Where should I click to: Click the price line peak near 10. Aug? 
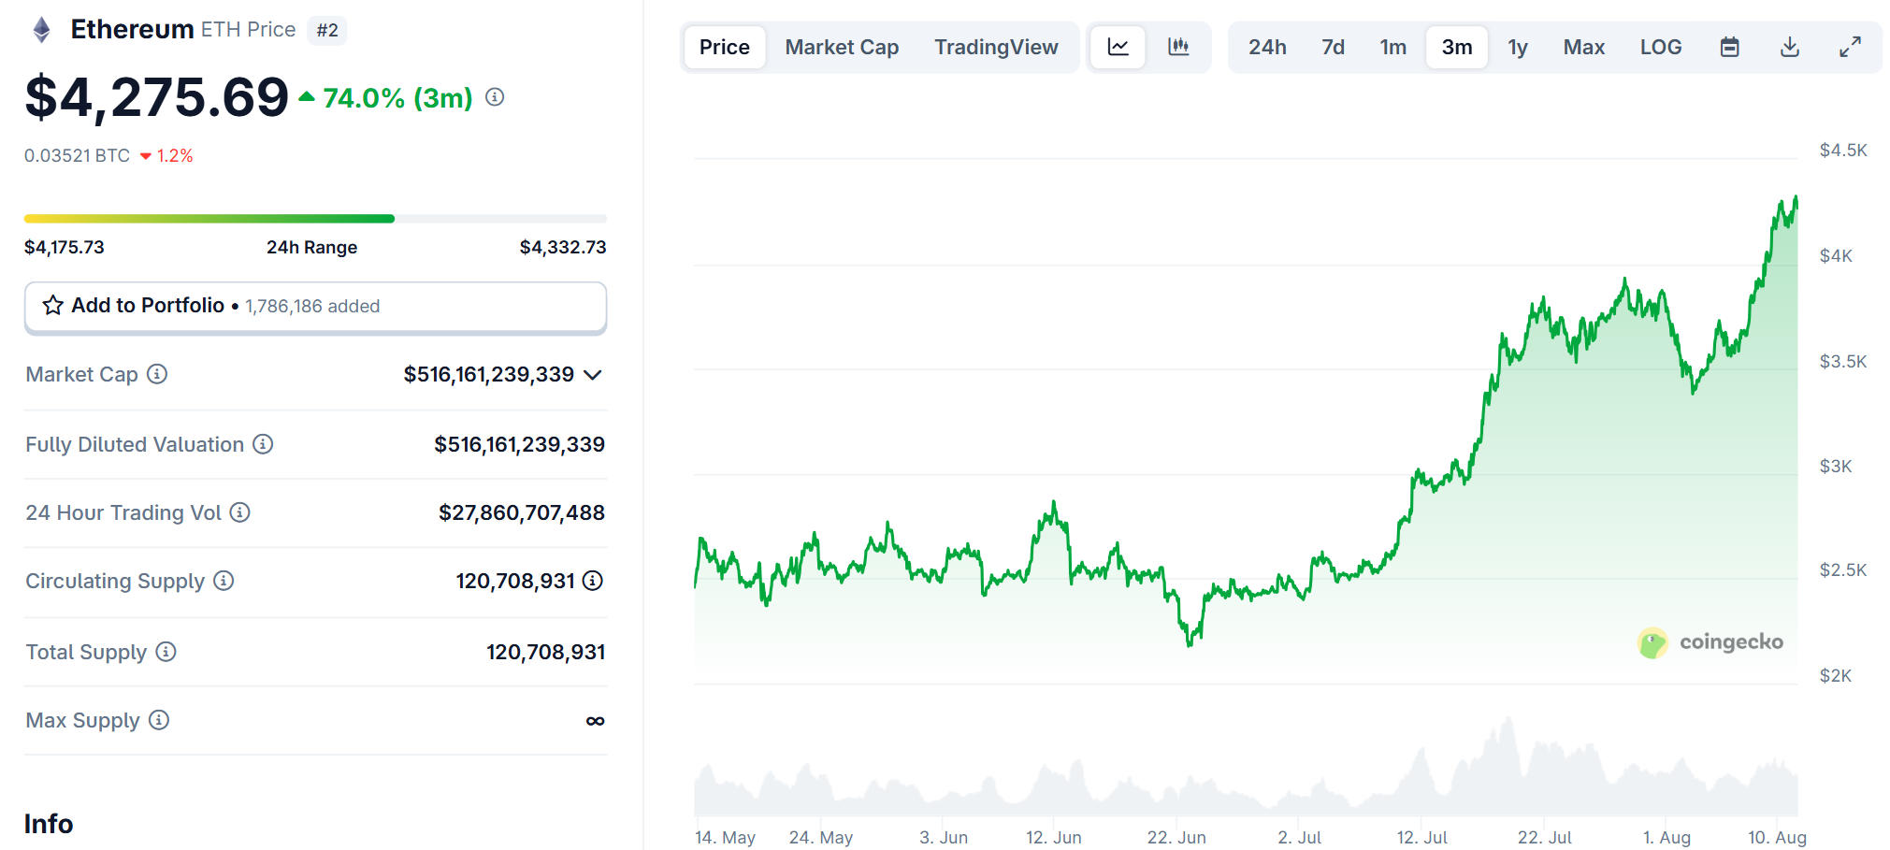point(1795,199)
